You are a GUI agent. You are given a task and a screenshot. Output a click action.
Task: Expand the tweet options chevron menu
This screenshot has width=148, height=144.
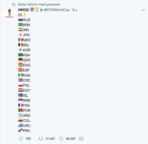tap(143, 10)
